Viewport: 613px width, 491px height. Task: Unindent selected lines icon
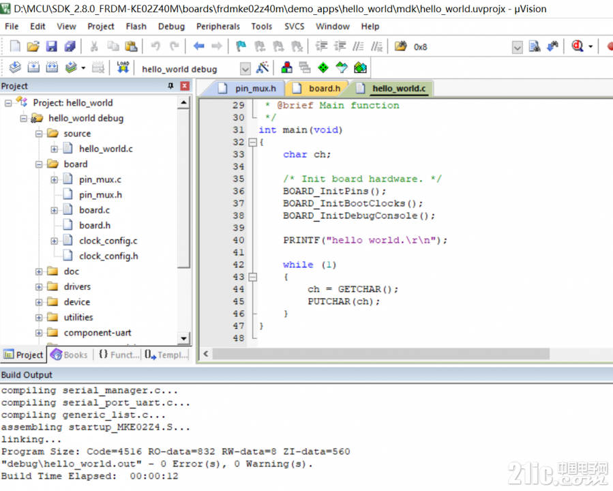(340, 46)
